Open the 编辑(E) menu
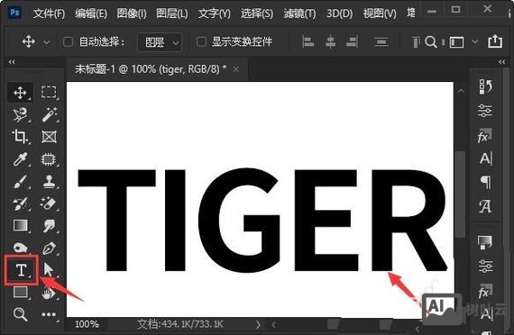 coord(91,14)
